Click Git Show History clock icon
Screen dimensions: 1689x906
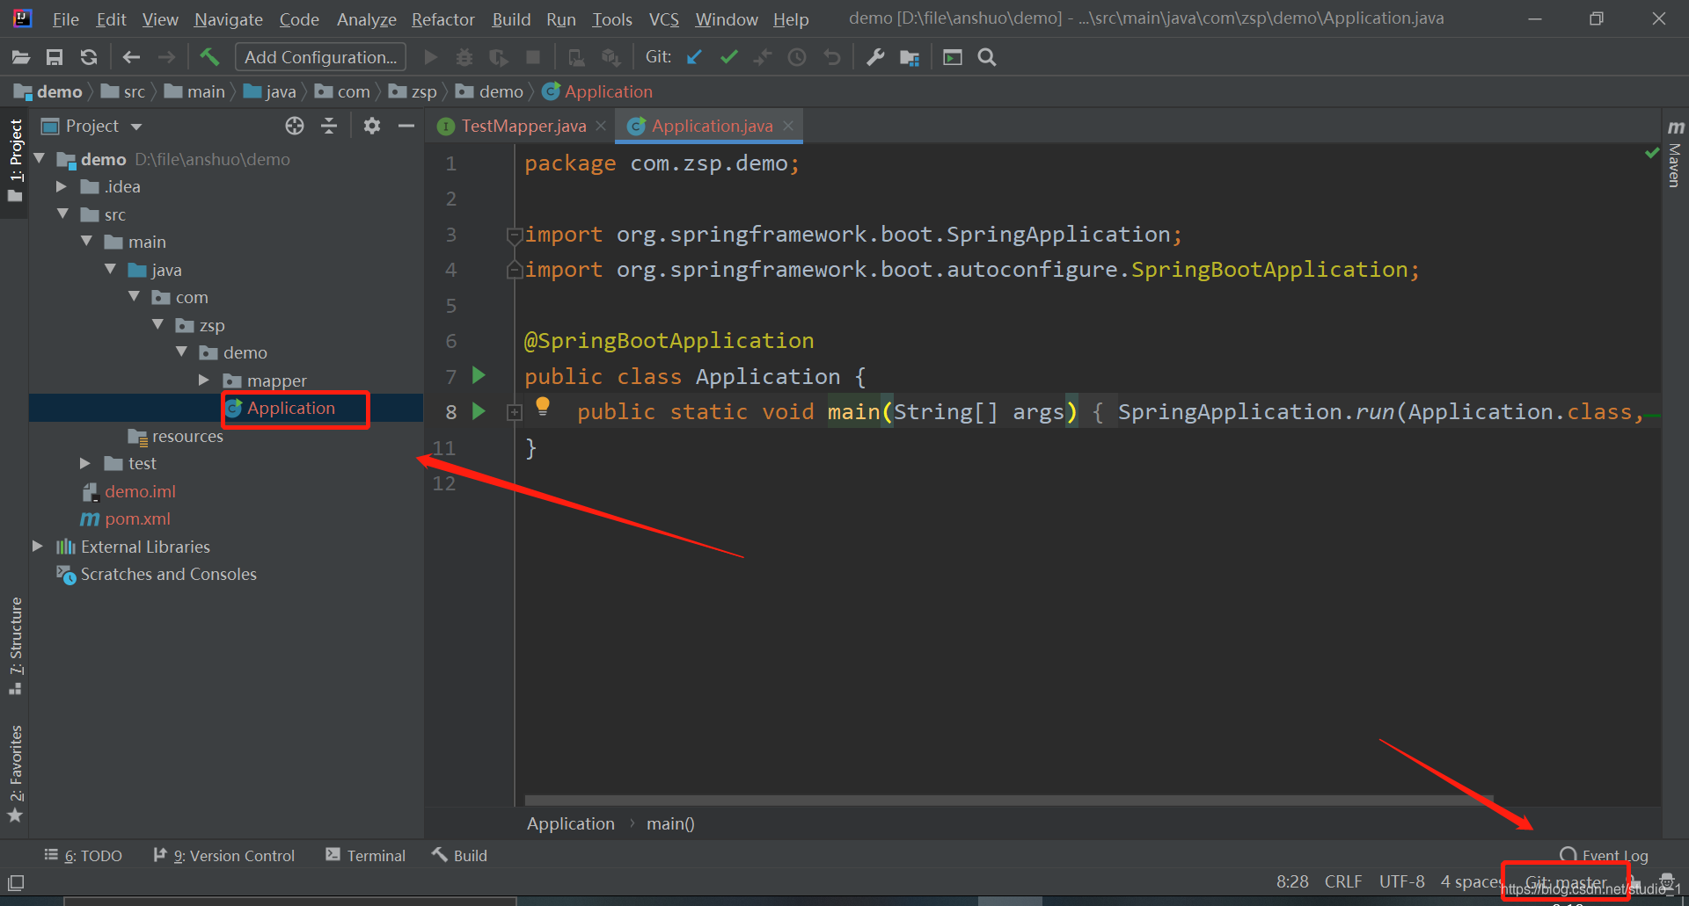[x=797, y=57]
